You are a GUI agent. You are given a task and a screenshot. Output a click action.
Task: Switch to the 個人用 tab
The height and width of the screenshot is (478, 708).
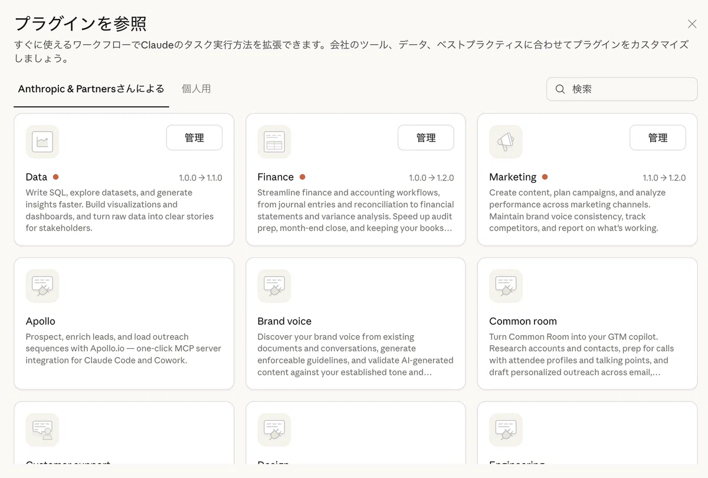(196, 89)
